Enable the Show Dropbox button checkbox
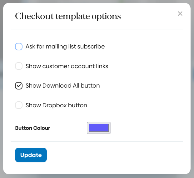Screen dimensions: 194x178 coord(19,105)
